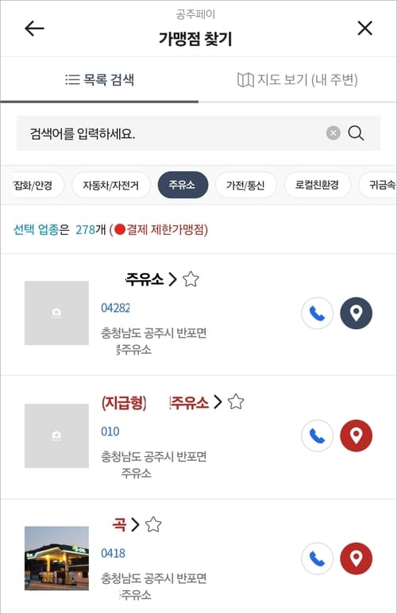Filter by 자동차/자전거 category
397x614 pixels.
coord(111,185)
